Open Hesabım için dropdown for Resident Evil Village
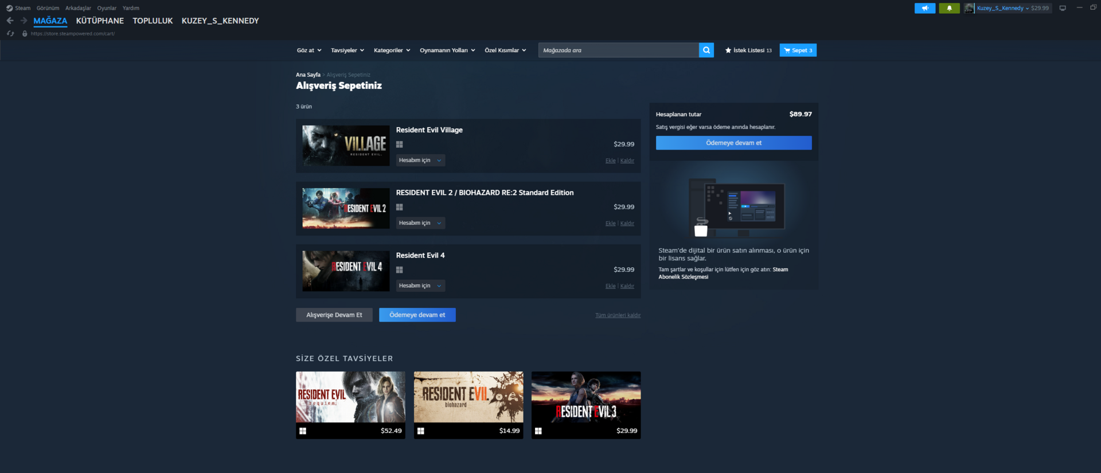 [420, 161]
